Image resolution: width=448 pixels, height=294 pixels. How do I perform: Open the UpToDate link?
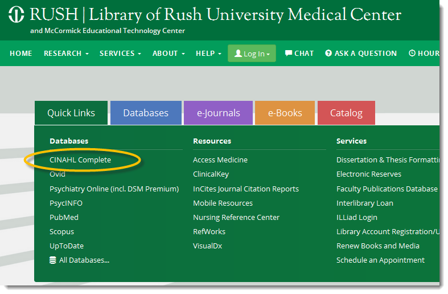pyautogui.click(x=67, y=246)
